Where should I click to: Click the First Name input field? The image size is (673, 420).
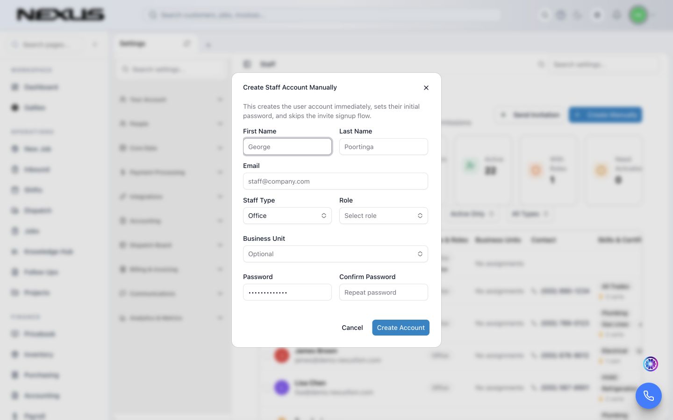[x=287, y=147]
